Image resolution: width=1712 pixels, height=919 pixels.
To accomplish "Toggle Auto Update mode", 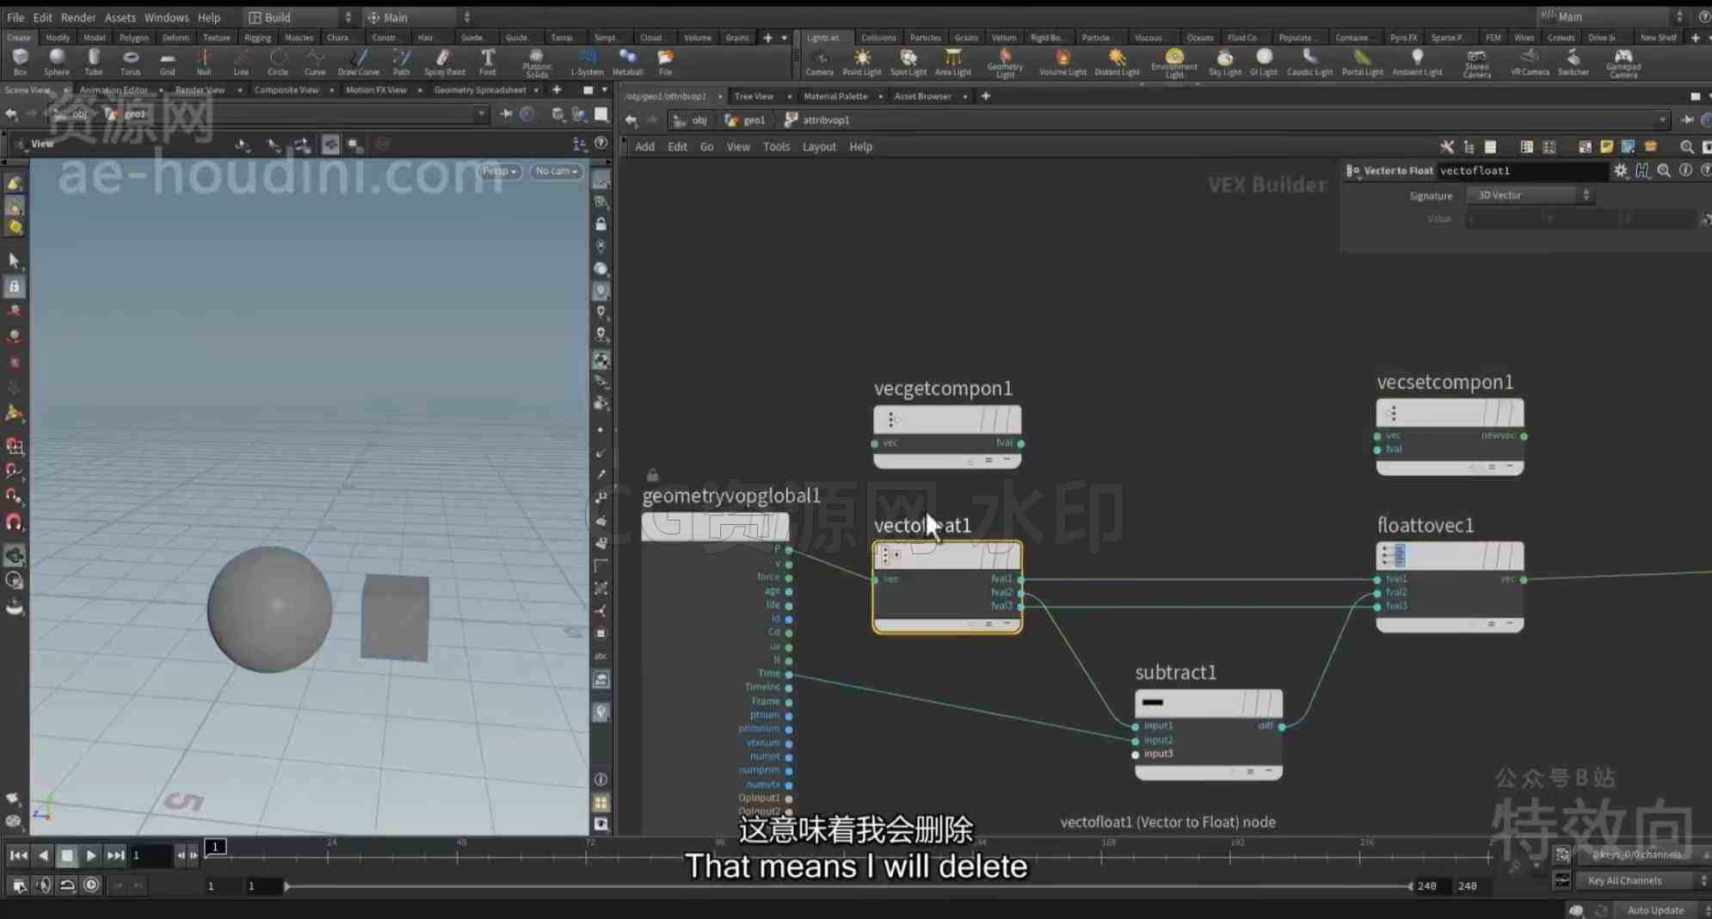I will [x=1657, y=910].
